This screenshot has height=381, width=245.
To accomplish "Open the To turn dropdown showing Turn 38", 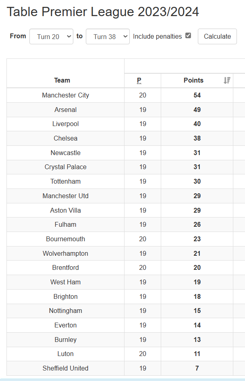I will tap(108, 36).
